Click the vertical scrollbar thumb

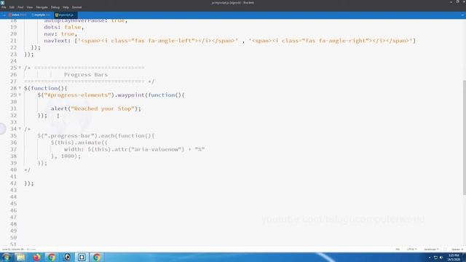pos(465,138)
